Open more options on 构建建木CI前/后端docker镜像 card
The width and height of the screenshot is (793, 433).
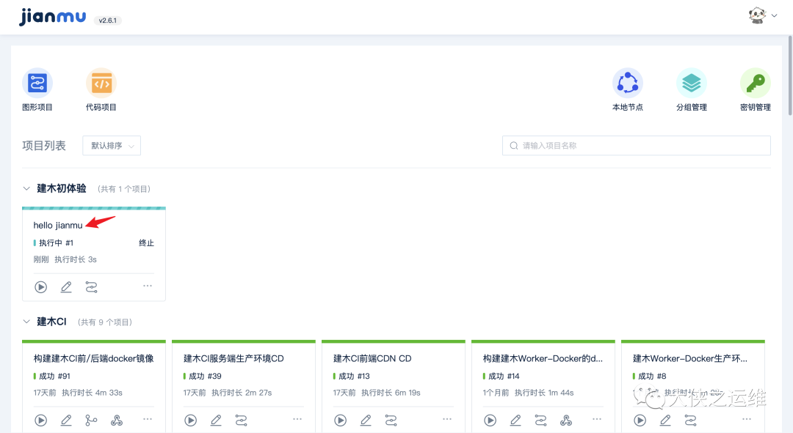[147, 419]
